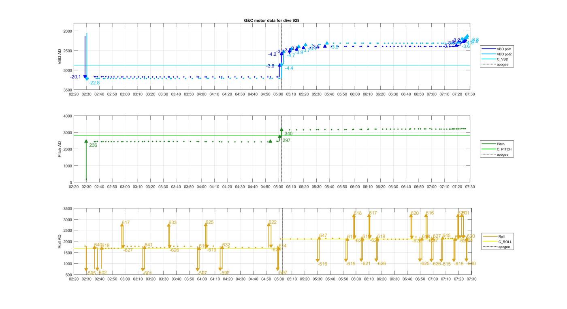567x309 pixels.
Task: Select the "Pitch AD" y-axis label
Action: (60, 149)
